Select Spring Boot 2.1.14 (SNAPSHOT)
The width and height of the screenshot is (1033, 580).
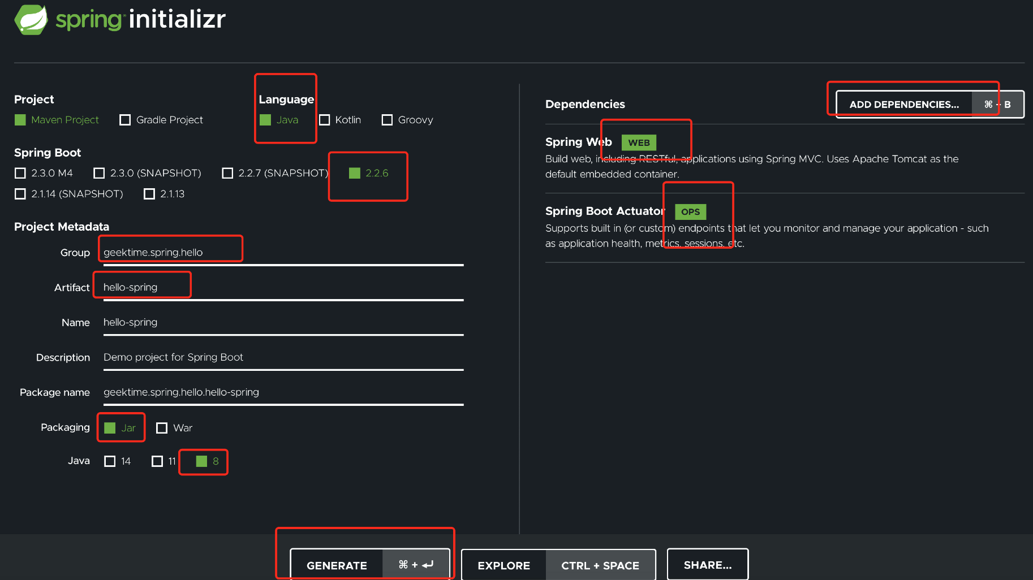[68, 194]
